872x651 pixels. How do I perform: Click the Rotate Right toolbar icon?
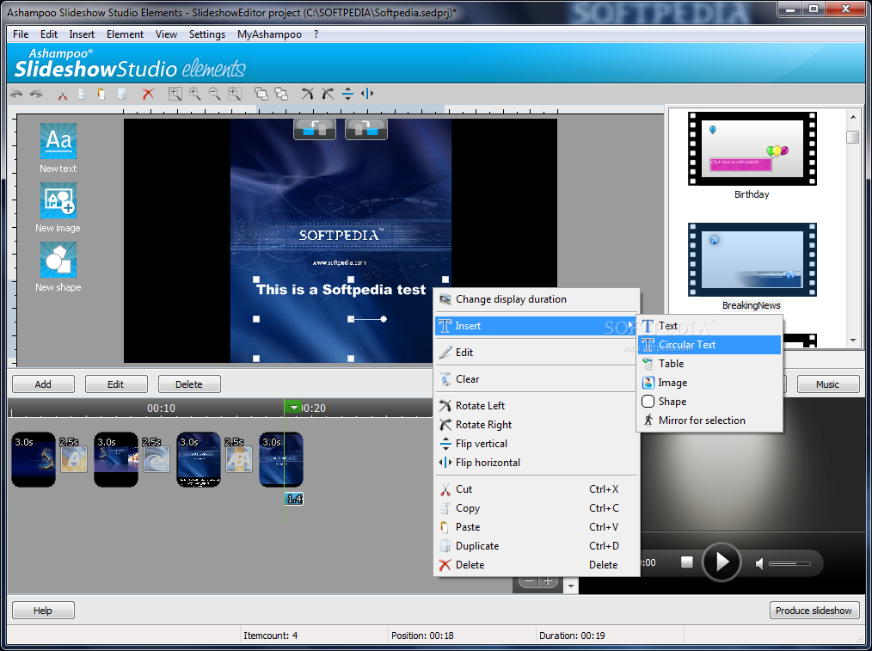coord(328,94)
